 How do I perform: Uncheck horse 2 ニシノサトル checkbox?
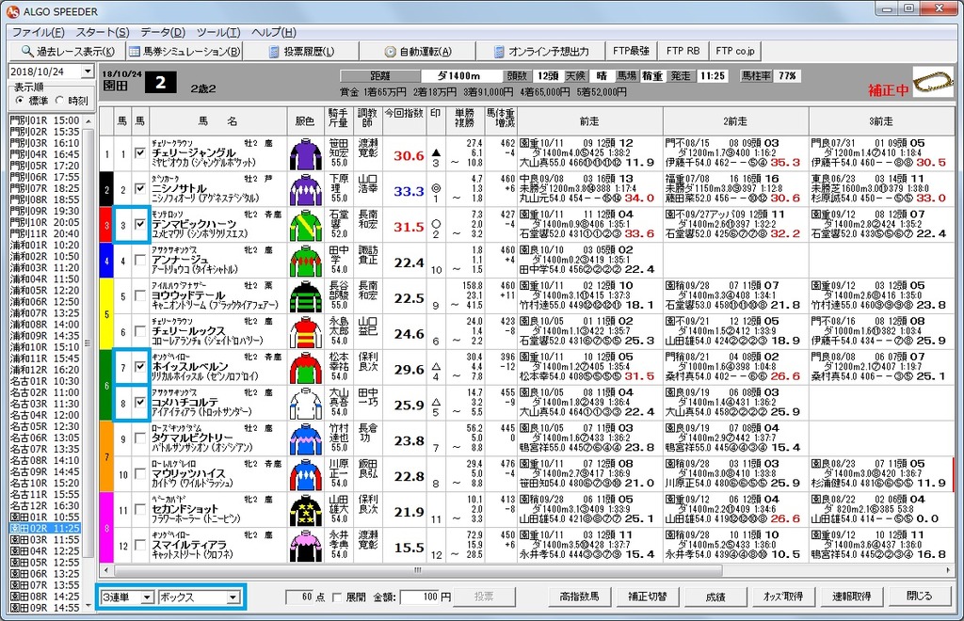(x=140, y=188)
